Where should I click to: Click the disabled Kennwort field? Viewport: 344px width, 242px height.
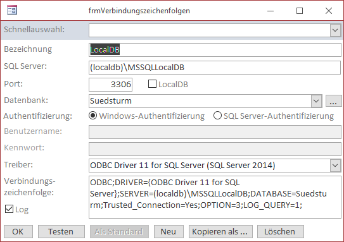pos(215,148)
